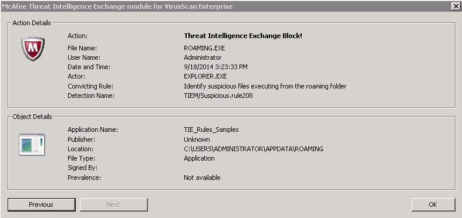Confirm the dialog with OK
Screen dimensions: 462x218
pos(433,205)
